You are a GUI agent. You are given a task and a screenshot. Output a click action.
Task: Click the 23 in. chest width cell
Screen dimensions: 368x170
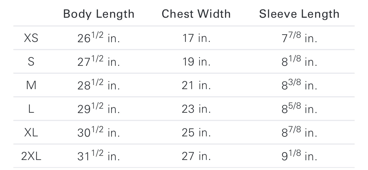(x=196, y=109)
